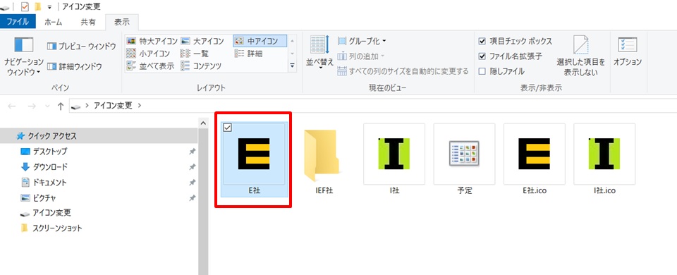
Task: Choose the コンテンツ content layout
Action: pos(201,66)
